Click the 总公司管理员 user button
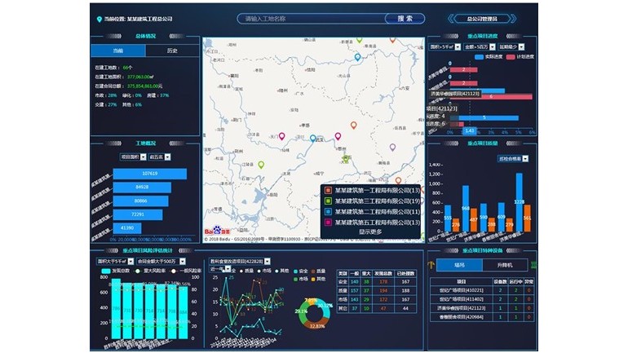 pyautogui.click(x=482, y=19)
